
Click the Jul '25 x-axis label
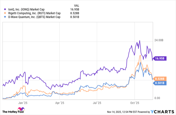pos(97,103)
